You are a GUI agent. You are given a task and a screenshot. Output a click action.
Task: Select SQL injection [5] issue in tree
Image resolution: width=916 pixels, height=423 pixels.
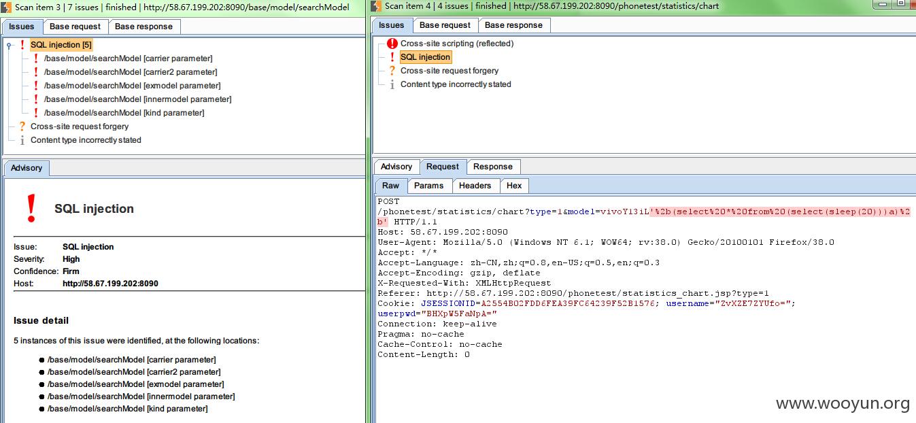point(61,45)
